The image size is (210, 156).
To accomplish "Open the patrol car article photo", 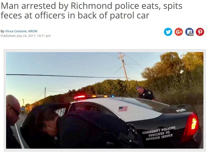I will coord(105,100).
